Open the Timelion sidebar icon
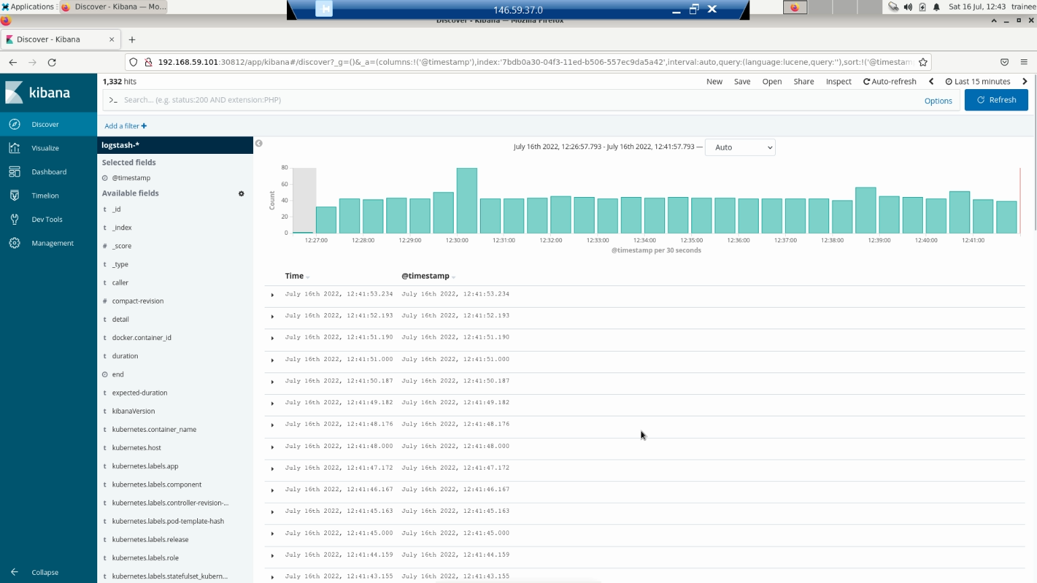Screen dimensions: 1037x583 click(x=15, y=196)
